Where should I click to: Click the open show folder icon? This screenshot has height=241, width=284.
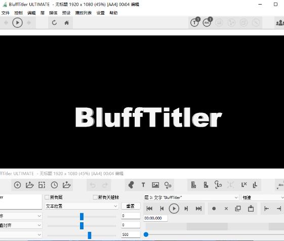pyautogui.click(x=30, y=185)
